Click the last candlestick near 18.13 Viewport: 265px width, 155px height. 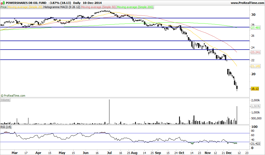[x=237, y=88]
